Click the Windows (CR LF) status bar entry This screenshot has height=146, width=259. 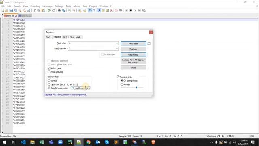coord(215,136)
